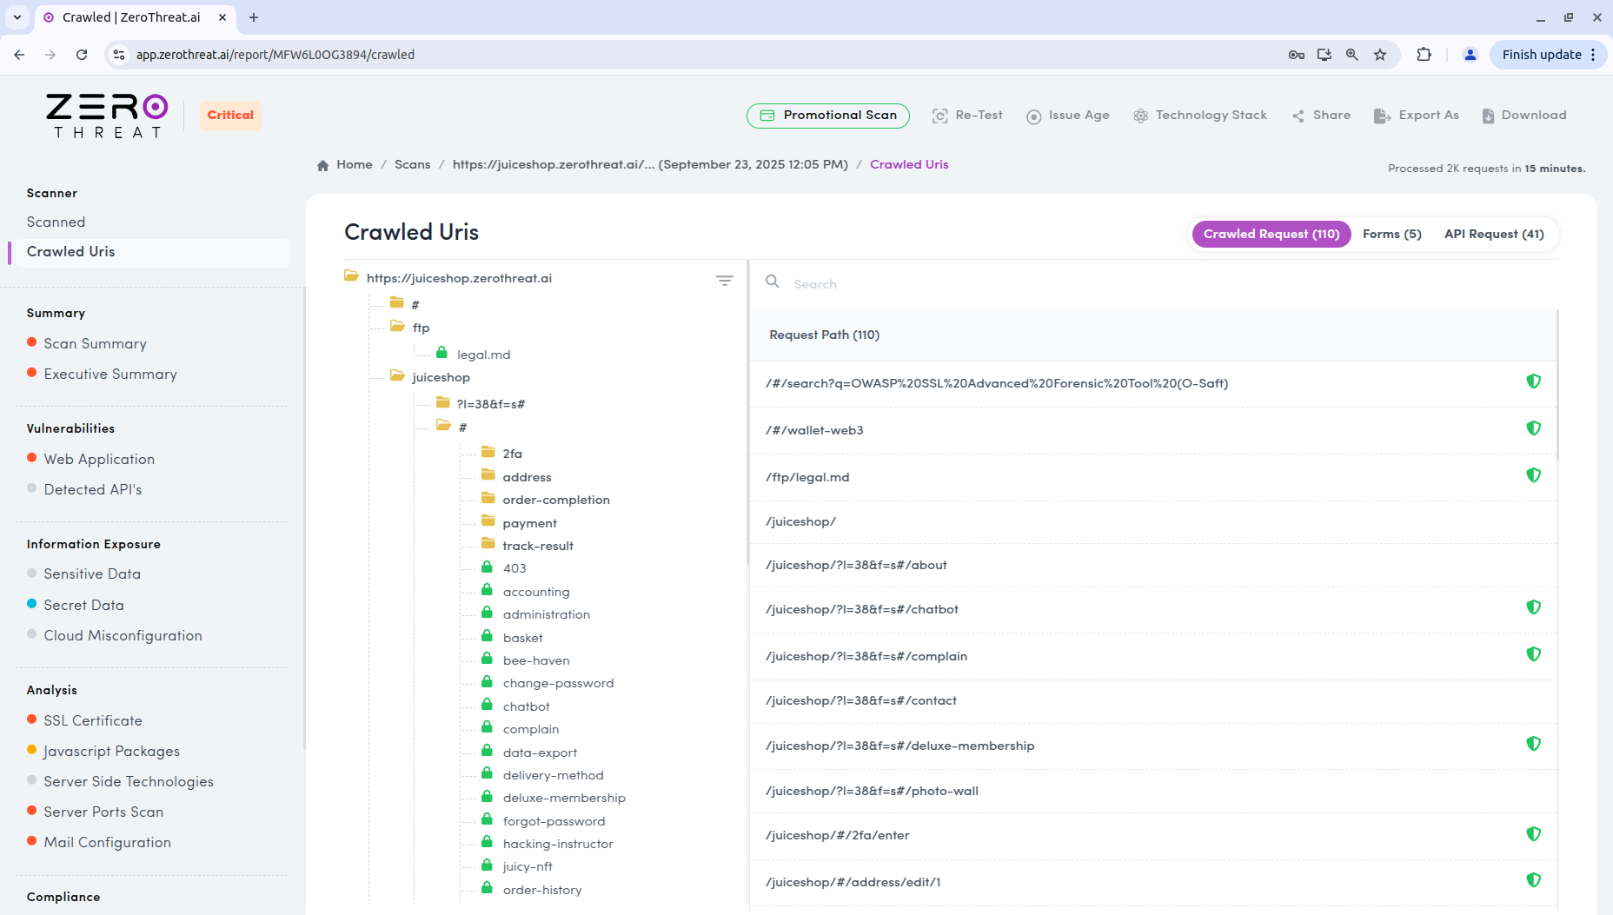1613x915 pixels.
Task: Collapse the juiceshop folder
Action: (x=398, y=376)
